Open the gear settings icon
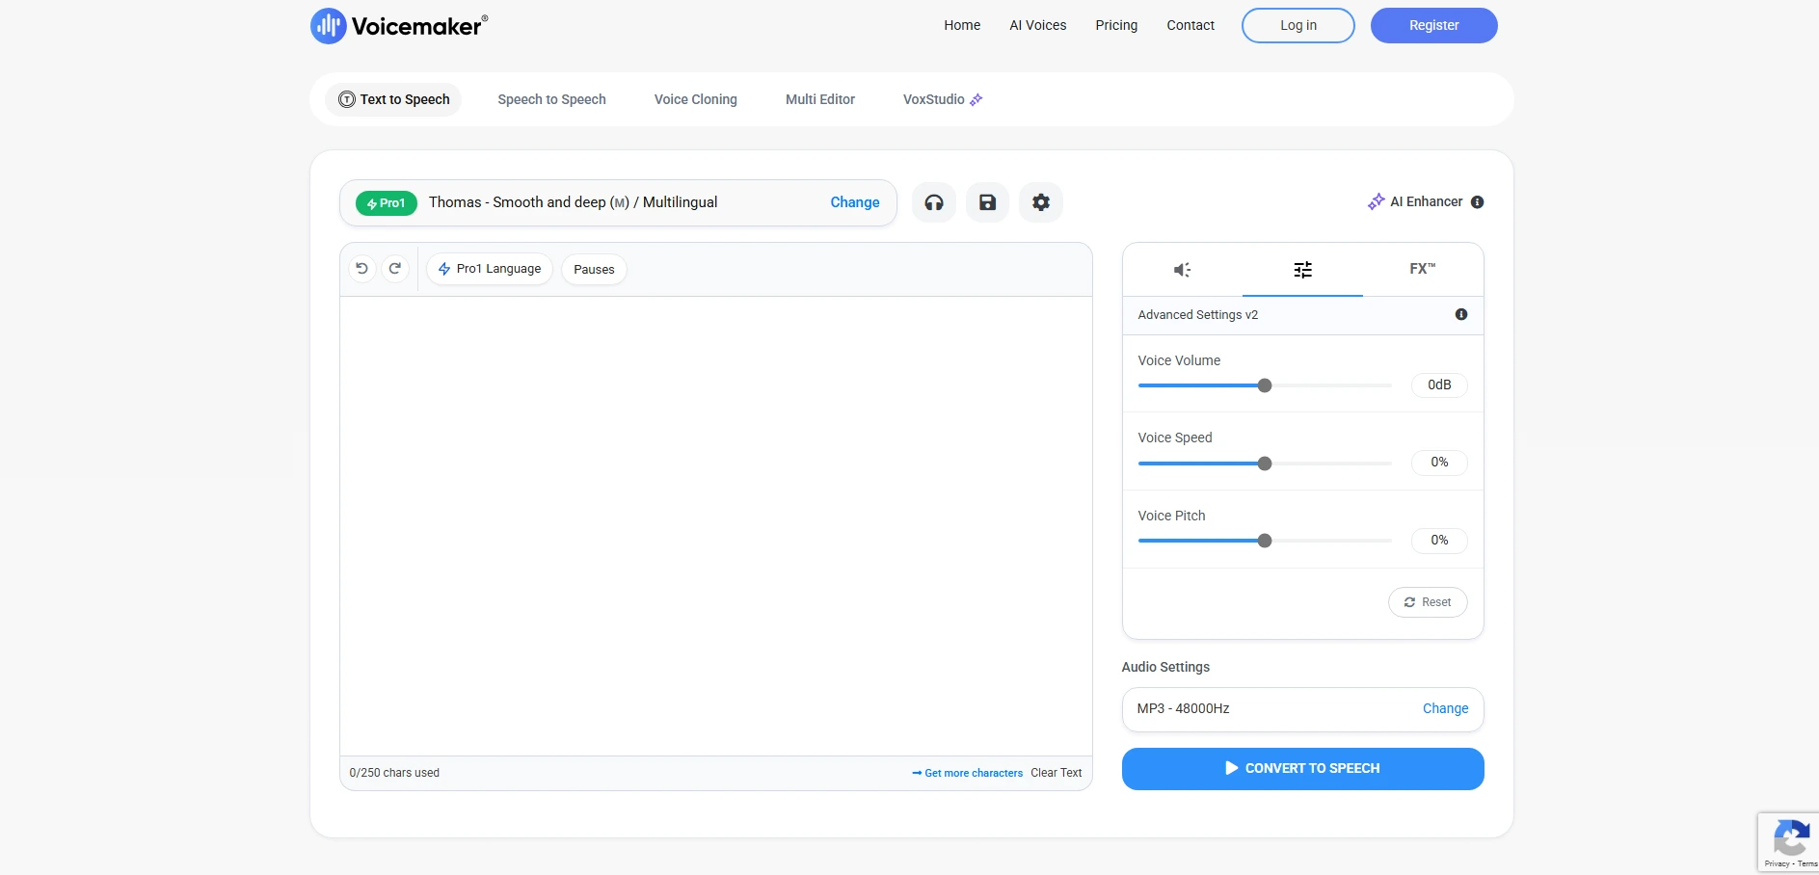Viewport: 1819px width, 875px height. [1041, 202]
